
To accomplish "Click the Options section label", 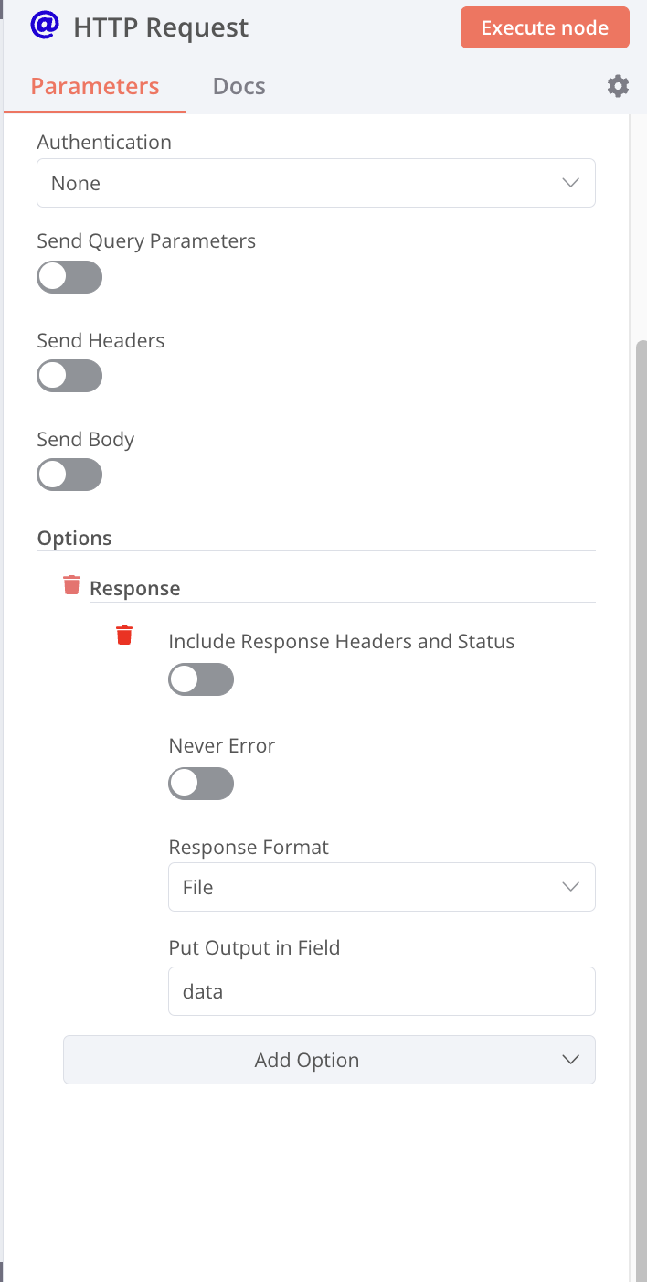I will [74, 538].
